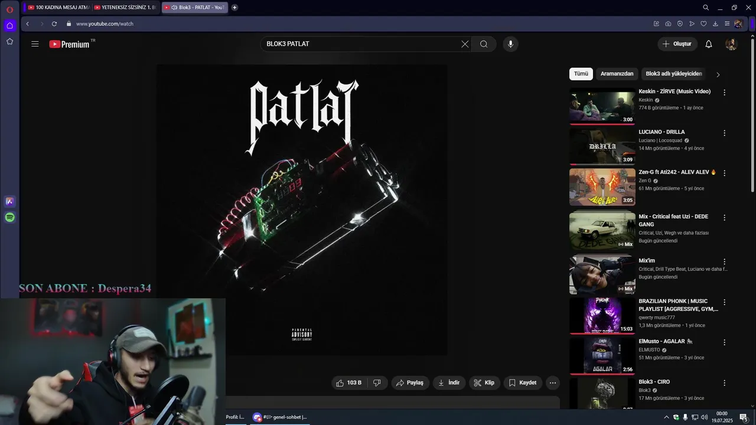Start voice search with microphone
This screenshot has width=756, height=425.
[510, 44]
